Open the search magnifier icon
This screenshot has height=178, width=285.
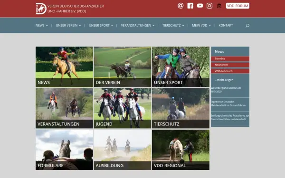coord(247,26)
